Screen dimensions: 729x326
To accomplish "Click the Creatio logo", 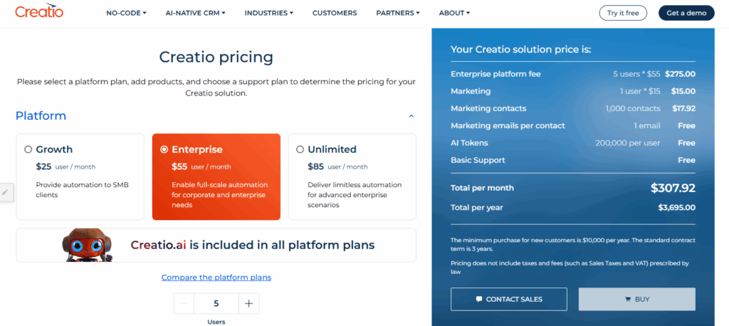I will coord(39,12).
